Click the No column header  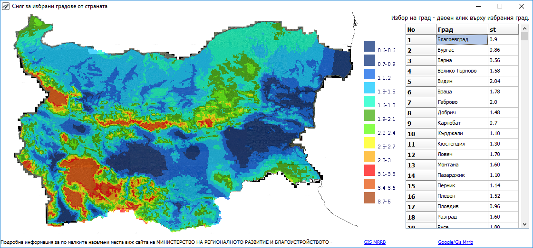coord(420,29)
